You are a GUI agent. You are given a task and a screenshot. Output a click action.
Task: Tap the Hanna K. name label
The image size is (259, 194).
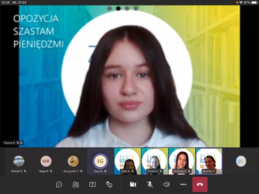(13, 143)
